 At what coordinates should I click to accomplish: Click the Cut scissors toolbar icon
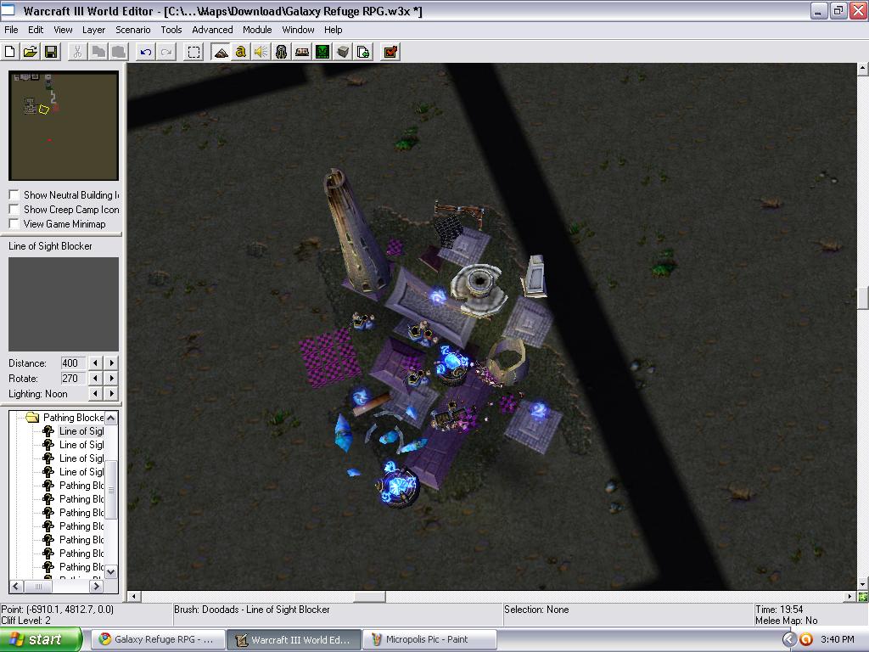(77, 52)
